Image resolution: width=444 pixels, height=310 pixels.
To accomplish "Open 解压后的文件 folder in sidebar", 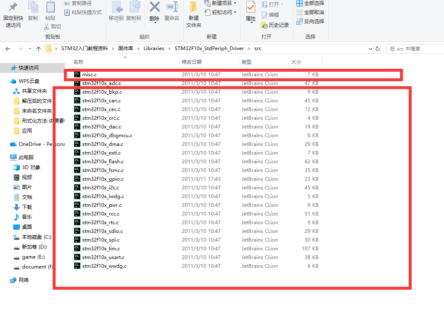I will [x=37, y=101].
